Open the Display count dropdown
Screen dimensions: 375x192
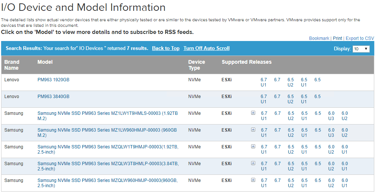pyautogui.click(x=361, y=49)
